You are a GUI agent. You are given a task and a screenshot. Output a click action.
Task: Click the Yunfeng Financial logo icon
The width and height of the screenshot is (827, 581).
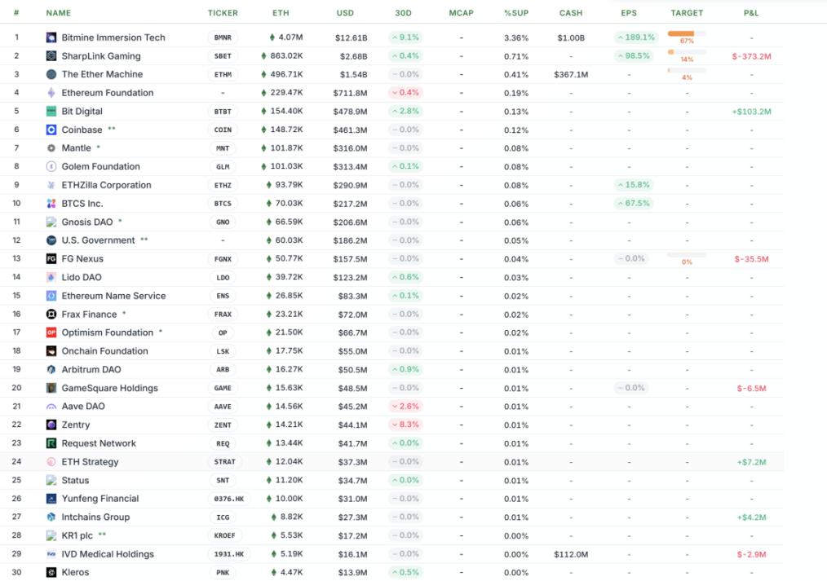click(51, 499)
